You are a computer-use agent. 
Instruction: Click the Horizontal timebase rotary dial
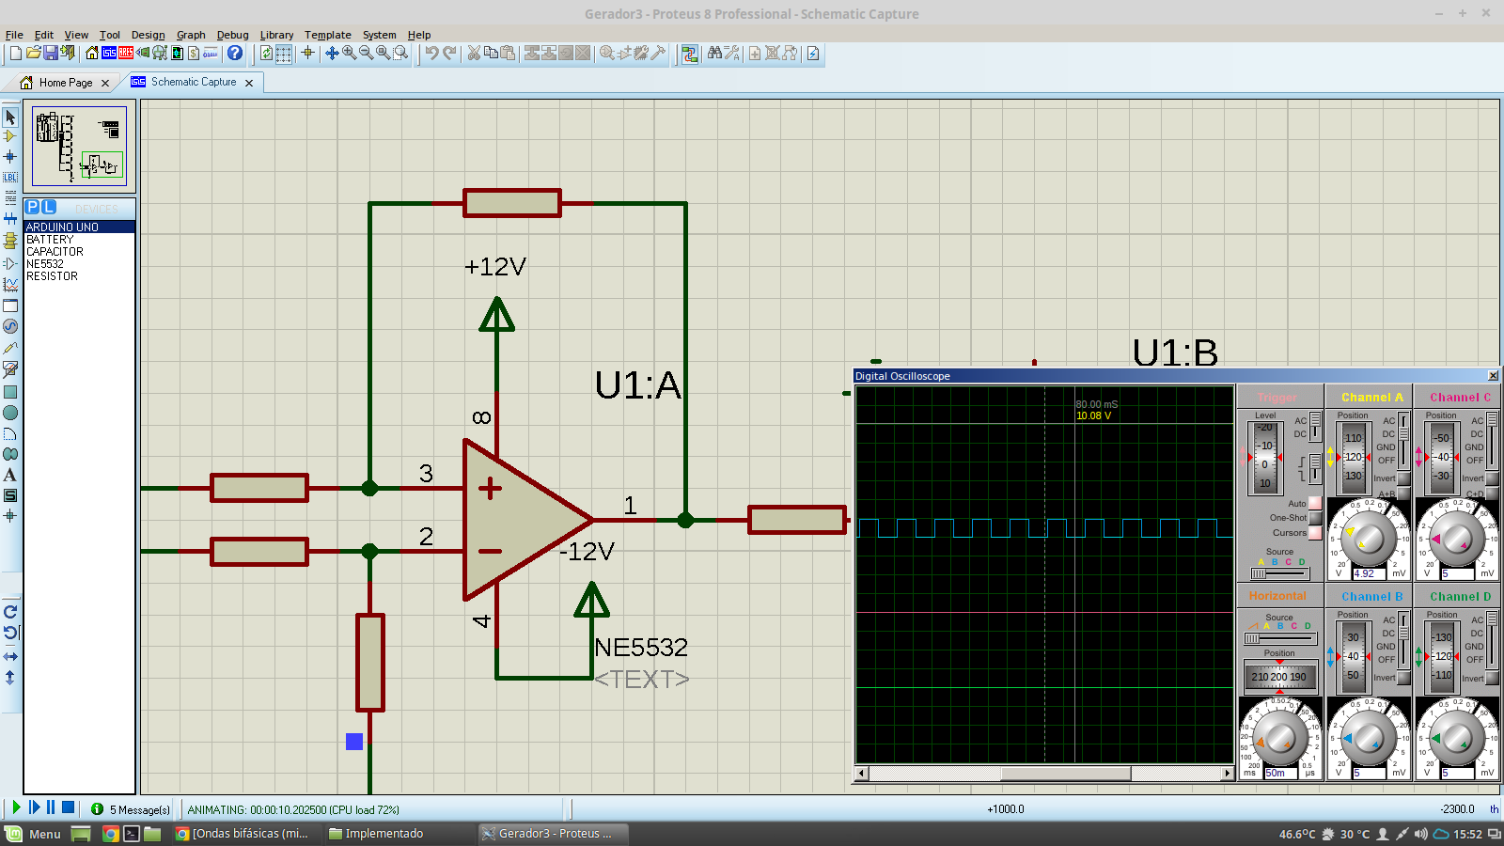[x=1279, y=736]
